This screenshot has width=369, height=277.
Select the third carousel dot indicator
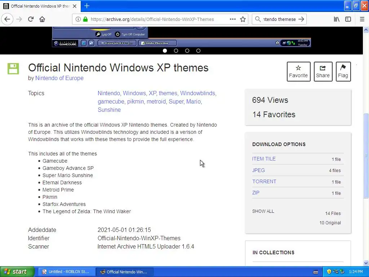[187, 50]
